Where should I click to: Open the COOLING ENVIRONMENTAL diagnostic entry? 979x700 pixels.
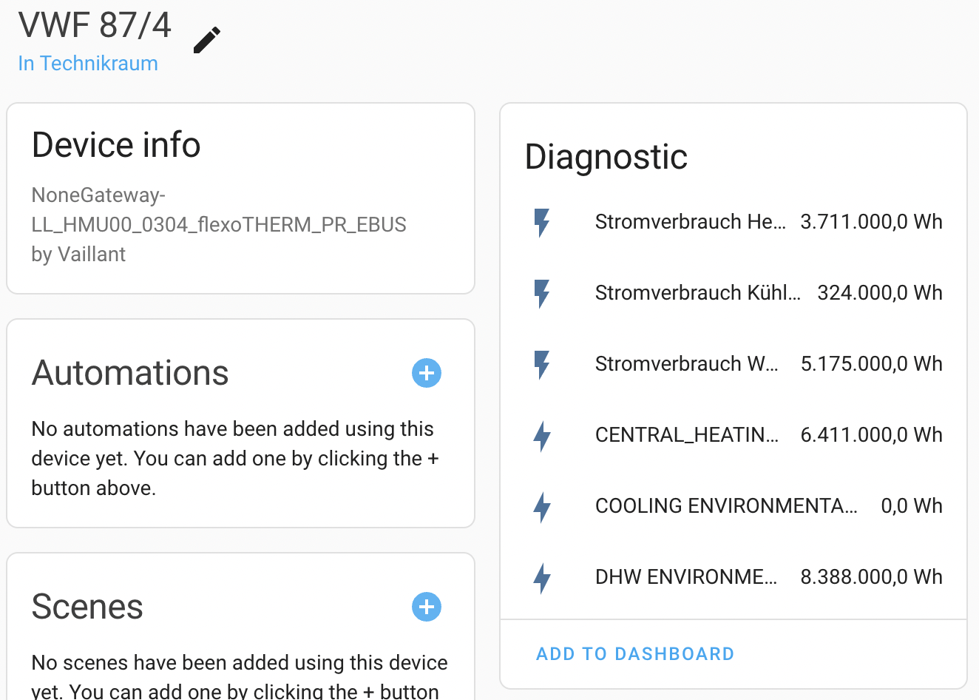[727, 506]
